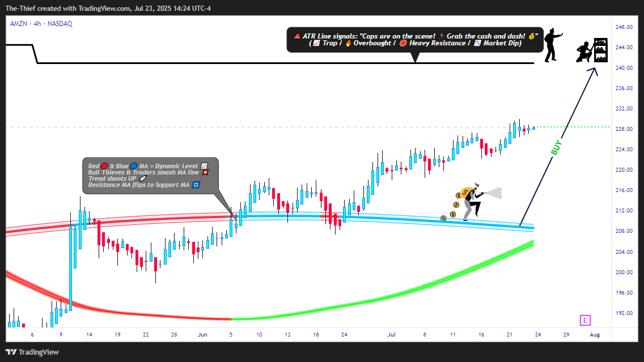
Task: Click the 14 date label on the time axis
Action: (x=89, y=334)
